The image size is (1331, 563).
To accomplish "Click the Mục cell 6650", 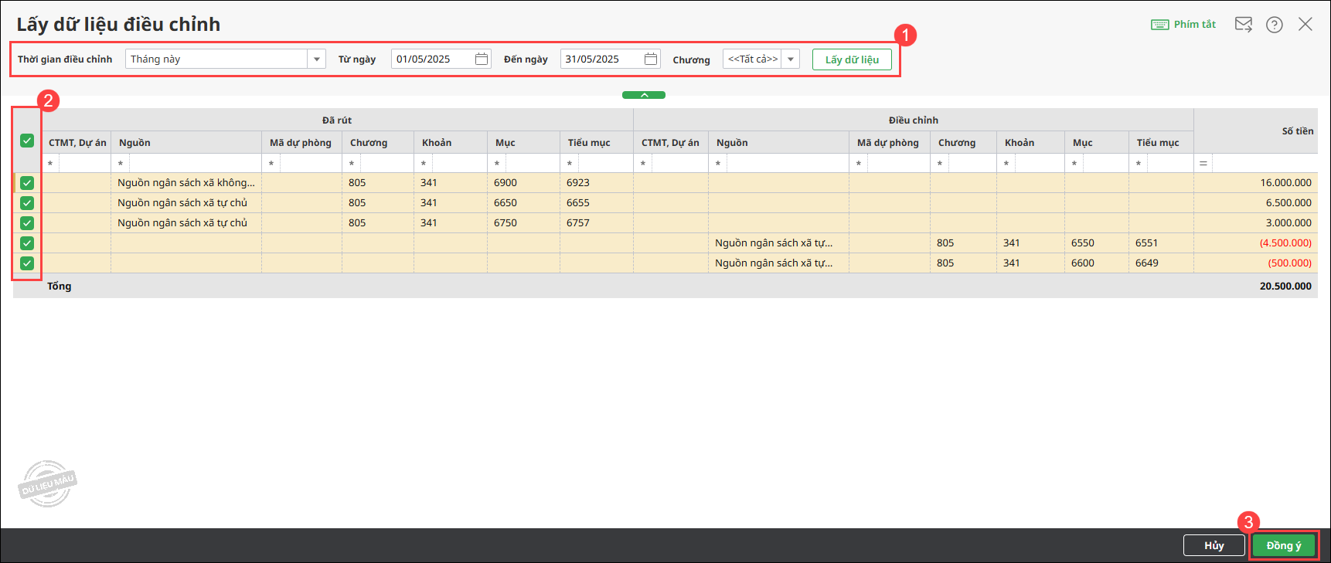I will (x=523, y=203).
